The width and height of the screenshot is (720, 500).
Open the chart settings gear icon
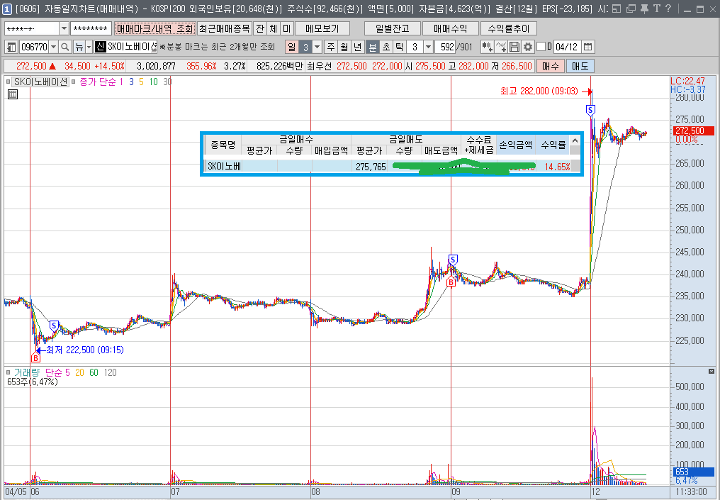[x=528, y=47]
